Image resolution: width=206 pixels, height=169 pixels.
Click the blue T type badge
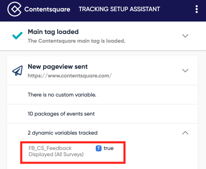(x=99, y=148)
